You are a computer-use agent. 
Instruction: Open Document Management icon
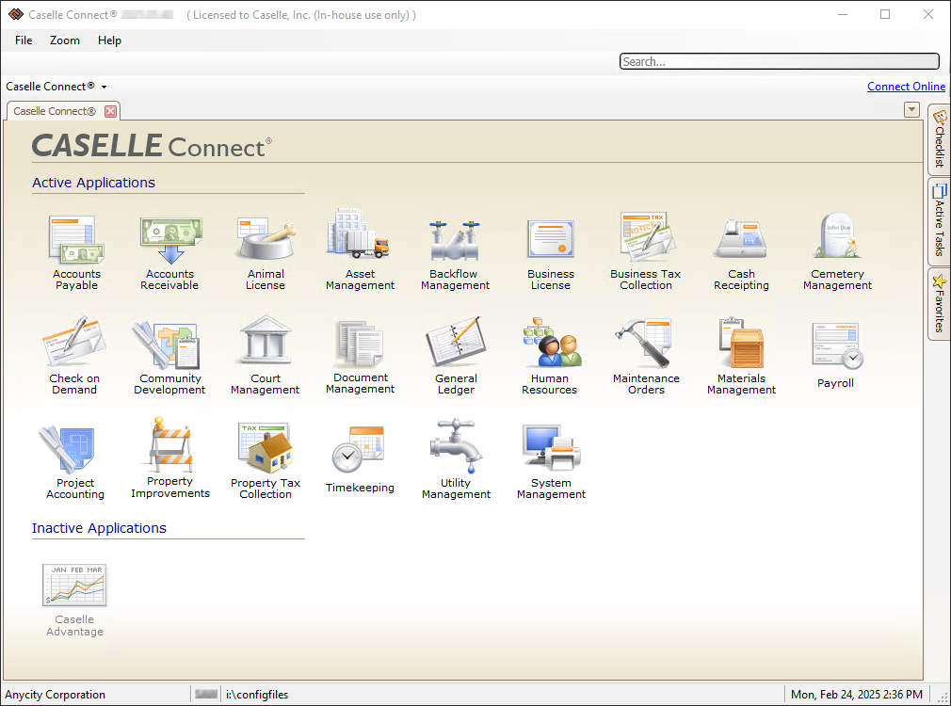click(361, 357)
